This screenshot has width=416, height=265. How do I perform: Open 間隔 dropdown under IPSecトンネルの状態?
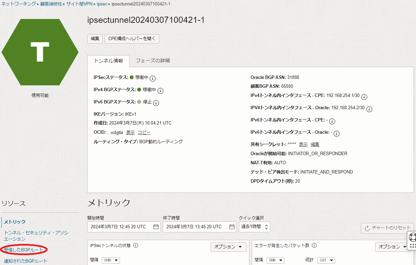[x=111, y=260]
